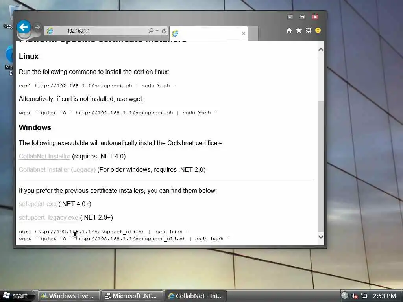Open the address bar dropdown arrow
This screenshot has height=302, width=403.
click(x=157, y=31)
